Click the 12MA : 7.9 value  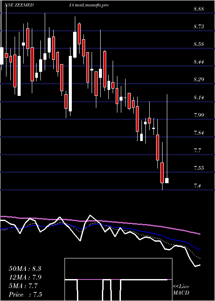(x=25, y=277)
